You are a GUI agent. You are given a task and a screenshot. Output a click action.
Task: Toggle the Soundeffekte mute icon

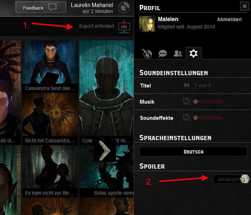186,118
